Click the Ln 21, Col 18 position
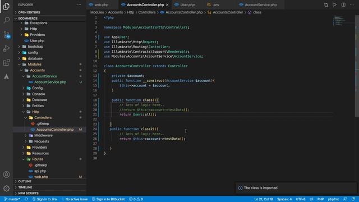 [x=263, y=199]
